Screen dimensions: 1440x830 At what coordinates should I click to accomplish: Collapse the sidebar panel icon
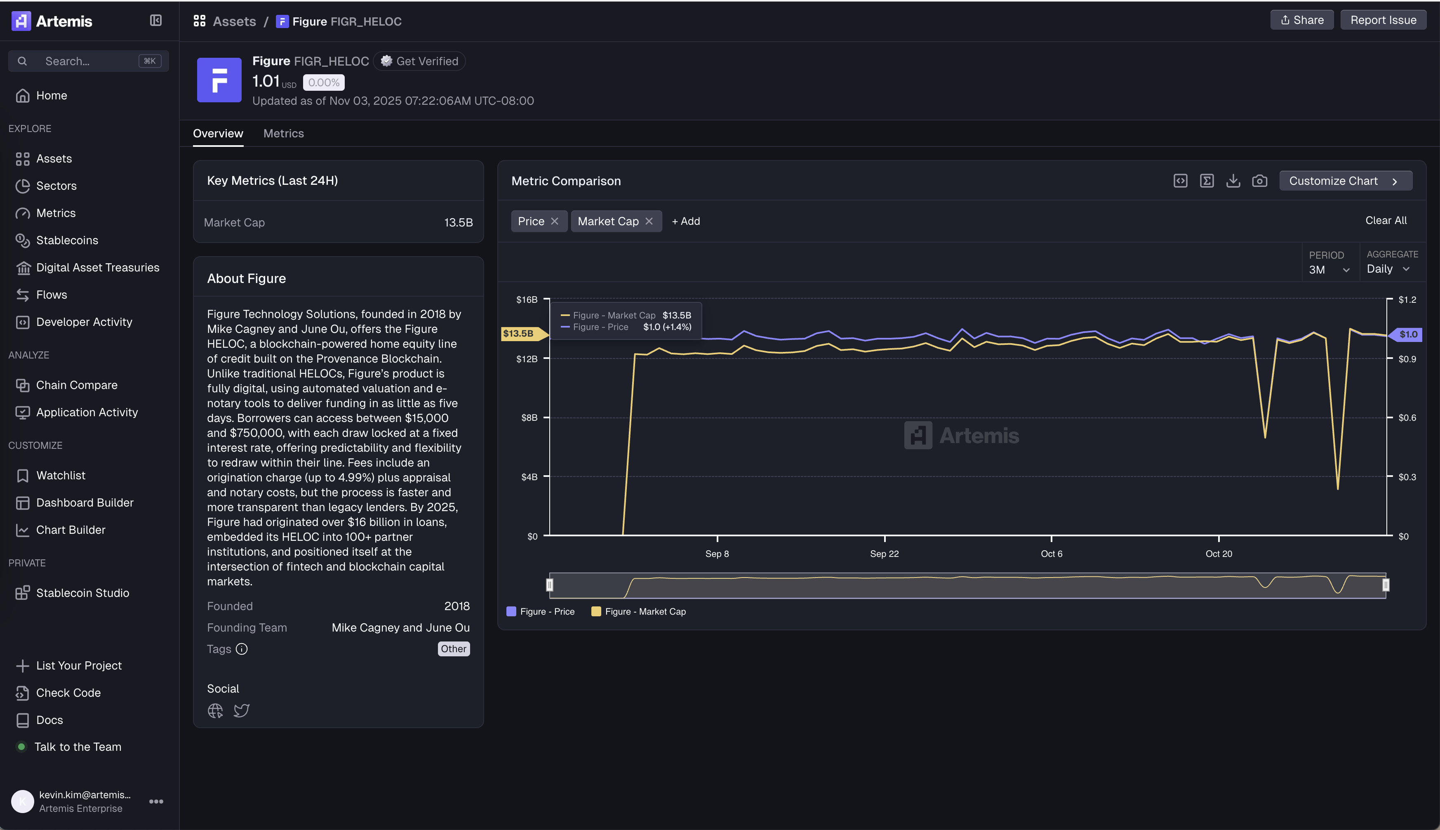coord(155,21)
